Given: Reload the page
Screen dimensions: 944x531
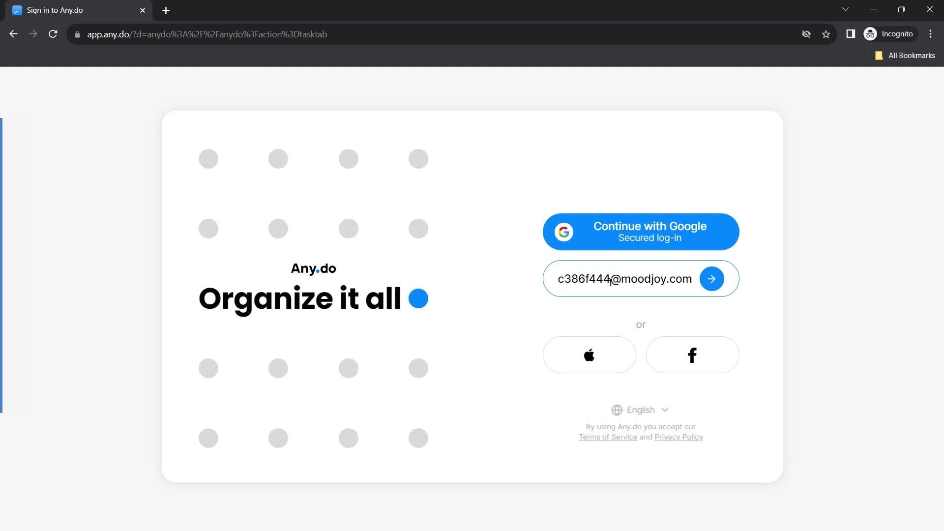Looking at the screenshot, I should (x=53, y=34).
